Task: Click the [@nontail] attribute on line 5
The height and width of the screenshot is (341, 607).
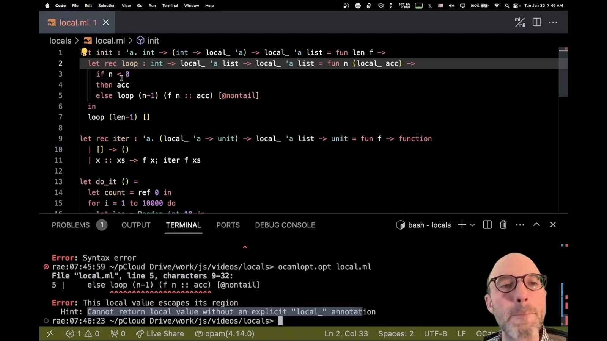Action: pyautogui.click(x=239, y=95)
